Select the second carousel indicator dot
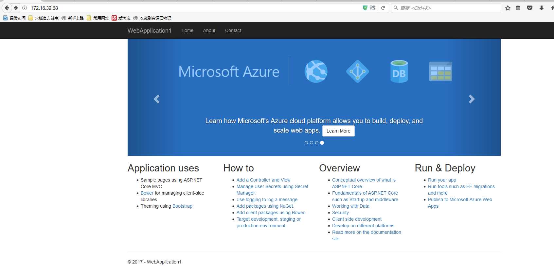Image resolution: width=554 pixels, height=272 pixels. (x=312, y=143)
